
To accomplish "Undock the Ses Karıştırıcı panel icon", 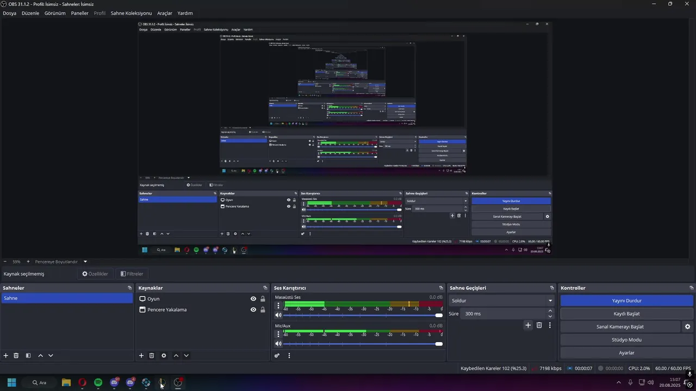I will pyautogui.click(x=441, y=288).
